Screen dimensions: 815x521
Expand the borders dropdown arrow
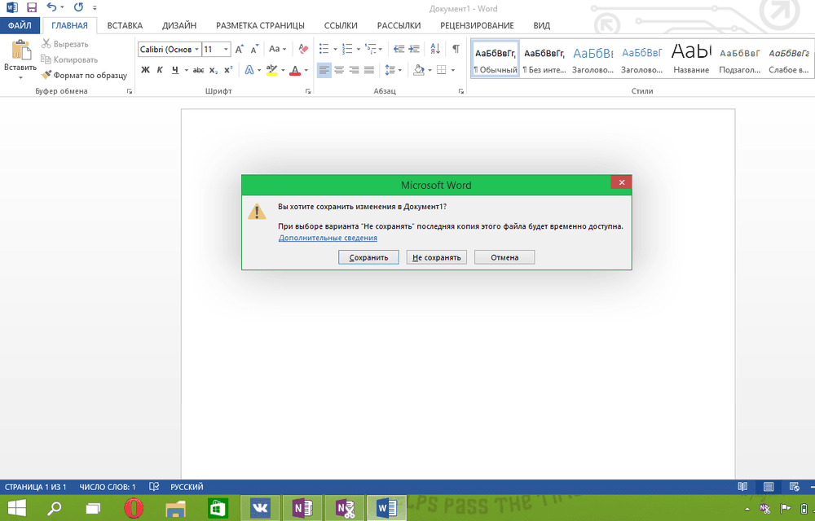pyautogui.click(x=452, y=70)
